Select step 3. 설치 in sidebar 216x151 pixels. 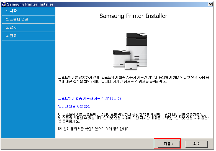point(28,27)
